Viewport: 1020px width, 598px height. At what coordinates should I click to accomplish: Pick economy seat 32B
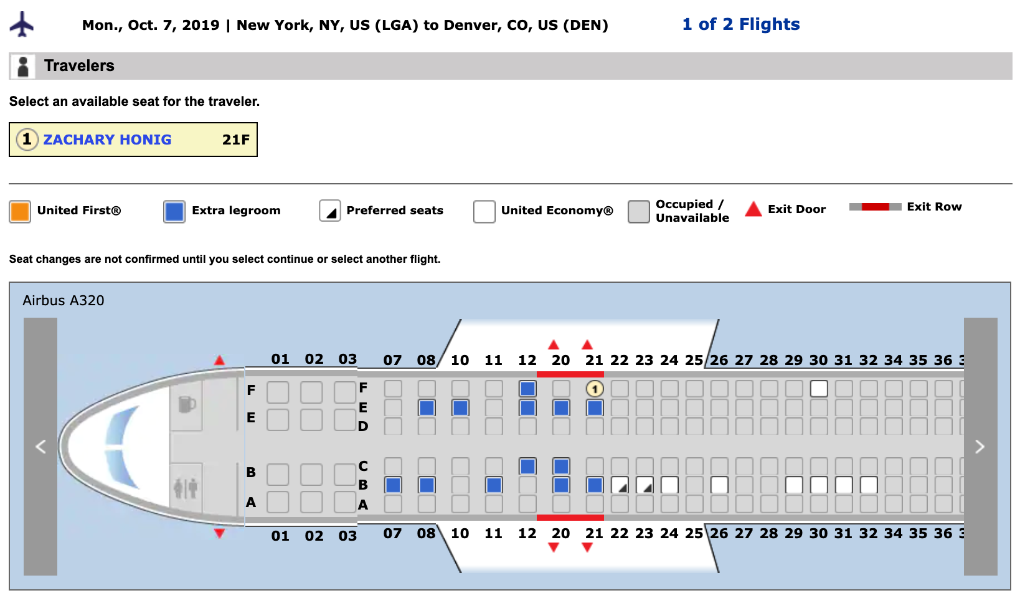(x=869, y=485)
